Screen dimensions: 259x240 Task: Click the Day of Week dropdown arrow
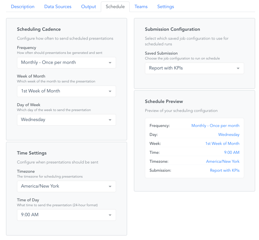(110, 120)
